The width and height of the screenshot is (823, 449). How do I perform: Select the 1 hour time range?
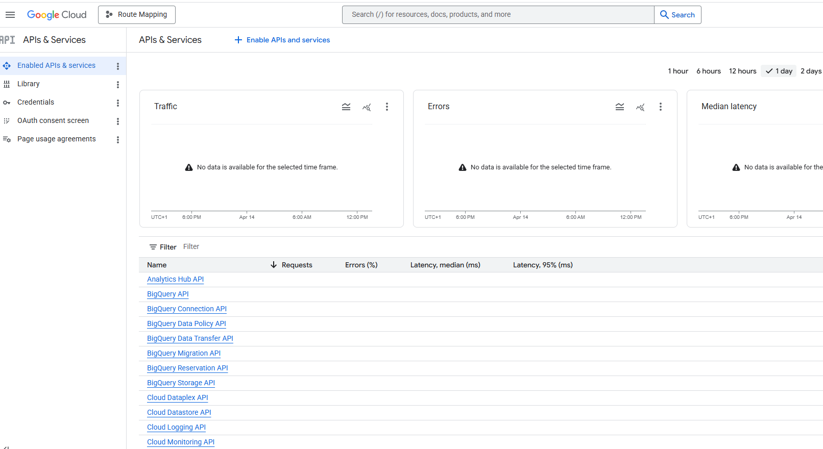[x=678, y=71]
